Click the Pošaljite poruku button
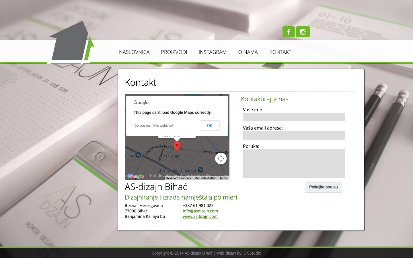The height and width of the screenshot is (258, 413). tap(324, 187)
